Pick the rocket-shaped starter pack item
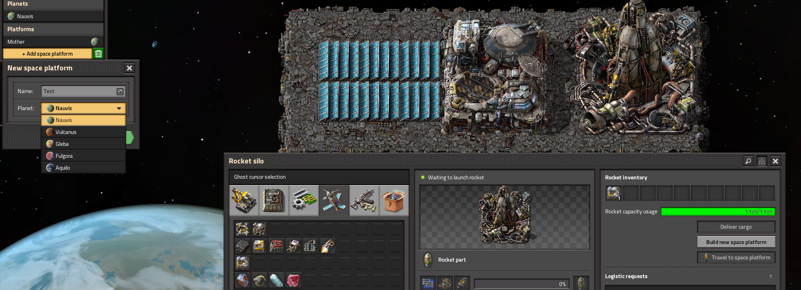 328,246
